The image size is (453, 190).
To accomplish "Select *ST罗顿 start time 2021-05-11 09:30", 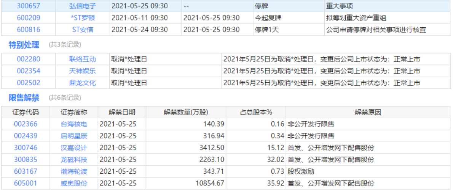I will click(139, 18).
